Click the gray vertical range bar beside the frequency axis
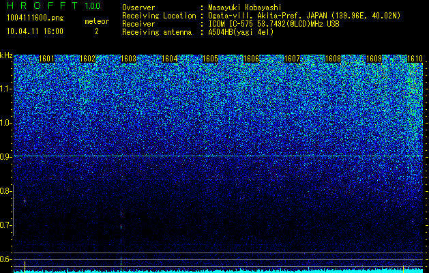Screen dimensions: 429x273 click(x=13, y=210)
